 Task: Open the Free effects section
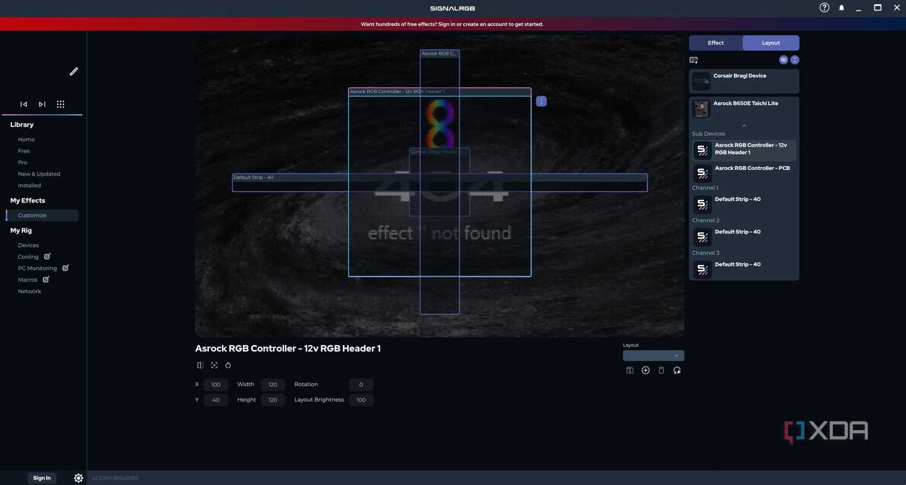click(24, 151)
